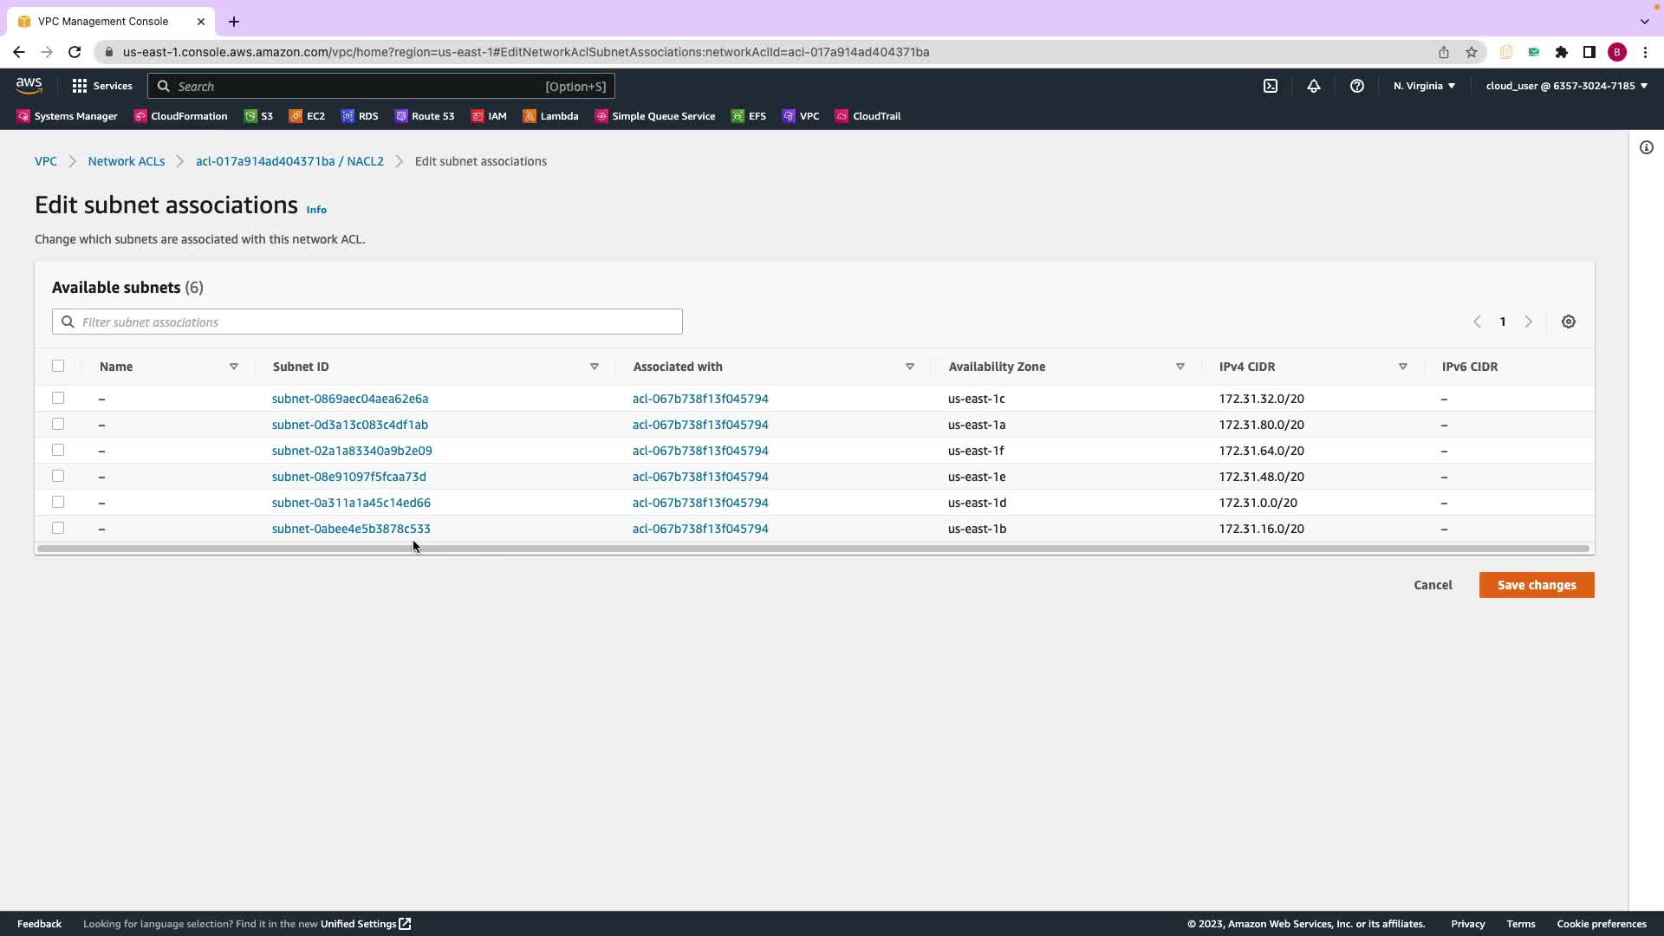The height and width of the screenshot is (936, 1664).
Task: Open the AWS support help icon
Action: point(1356,86)
